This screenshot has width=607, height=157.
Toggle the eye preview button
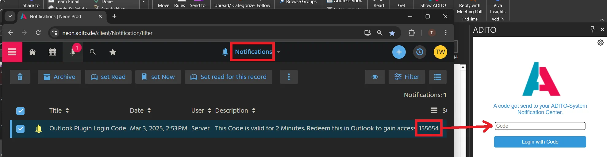pyautogui.click(x=375, y=77)
